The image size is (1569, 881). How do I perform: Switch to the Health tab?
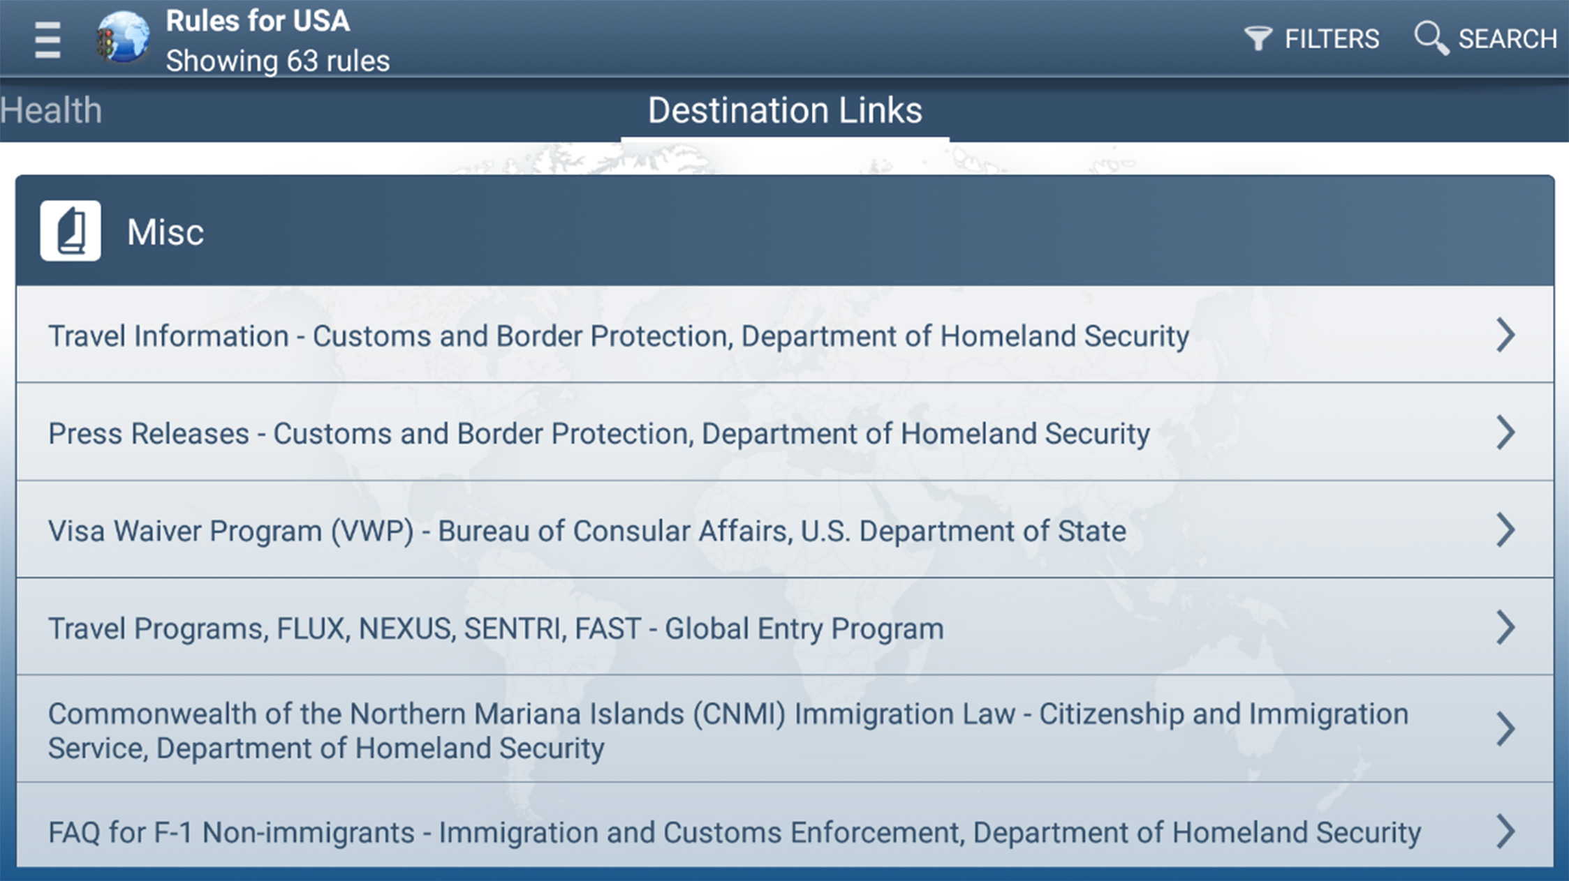tap(51, 110)
